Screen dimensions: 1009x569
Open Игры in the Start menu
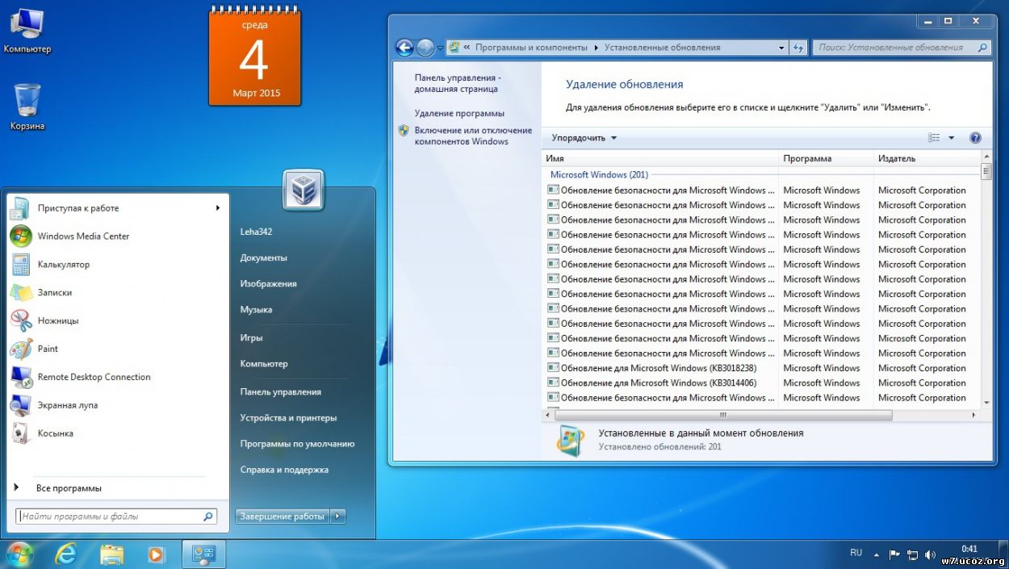(251, 337)
